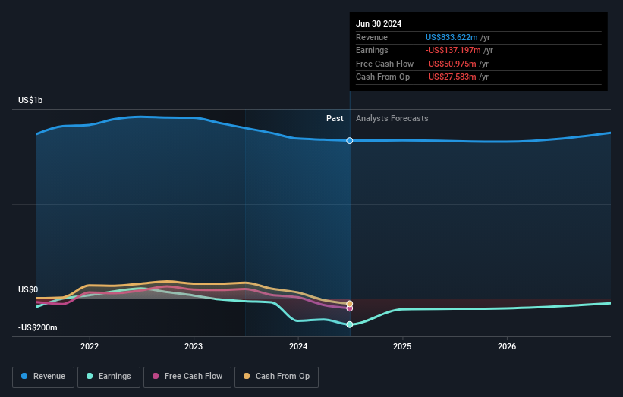Select the 2024 x-axis label
The image size is (623, 397).
point(298,346)
